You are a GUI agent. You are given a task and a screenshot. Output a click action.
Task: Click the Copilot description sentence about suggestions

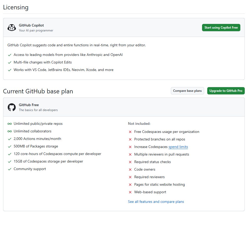click(77, 45)
